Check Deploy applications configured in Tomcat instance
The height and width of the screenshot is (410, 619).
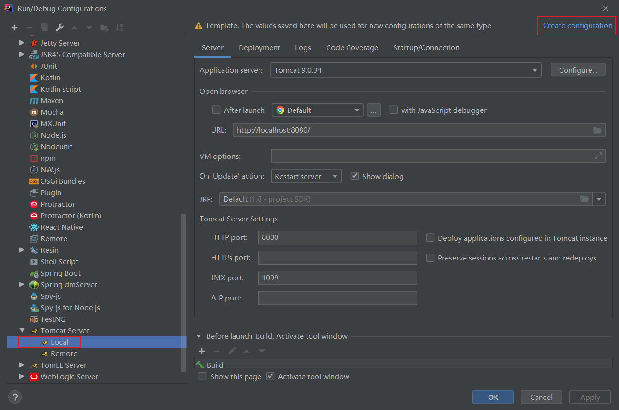coord(430,238)
